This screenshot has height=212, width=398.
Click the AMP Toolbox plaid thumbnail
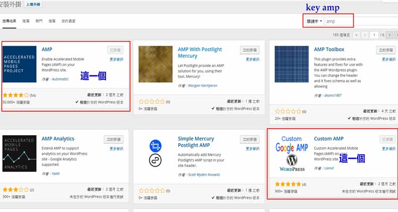[x=292, y=64]
